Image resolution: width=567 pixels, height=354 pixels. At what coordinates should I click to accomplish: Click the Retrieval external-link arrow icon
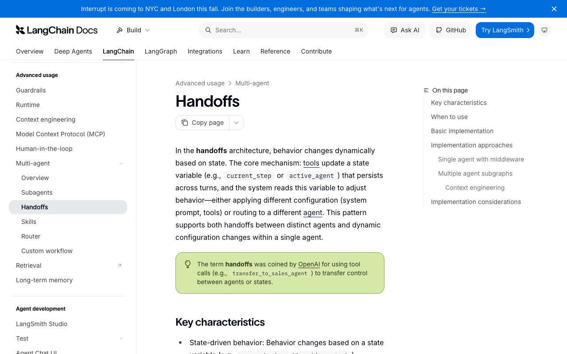click(x=119, y=265)
